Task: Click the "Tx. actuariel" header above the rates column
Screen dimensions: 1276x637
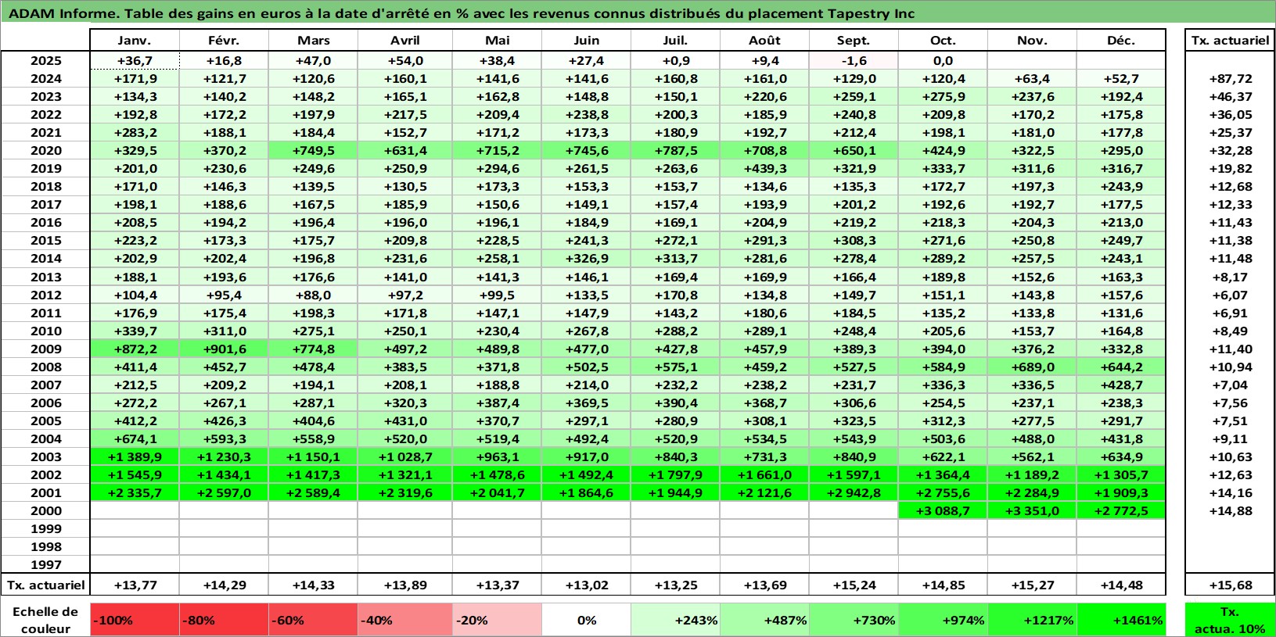Action: (x=1230, y=41)
